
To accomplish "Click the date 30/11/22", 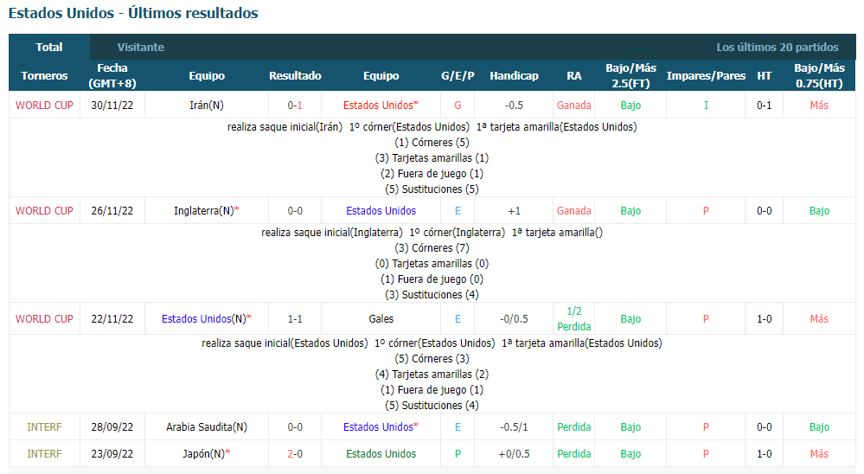I will 112,105.
